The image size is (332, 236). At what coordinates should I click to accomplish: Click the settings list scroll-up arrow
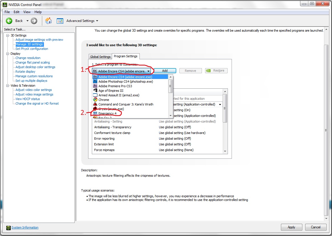[x=225, y=91]
